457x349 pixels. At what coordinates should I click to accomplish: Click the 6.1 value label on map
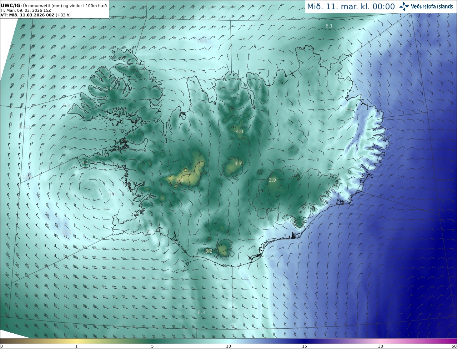[329, 26]
